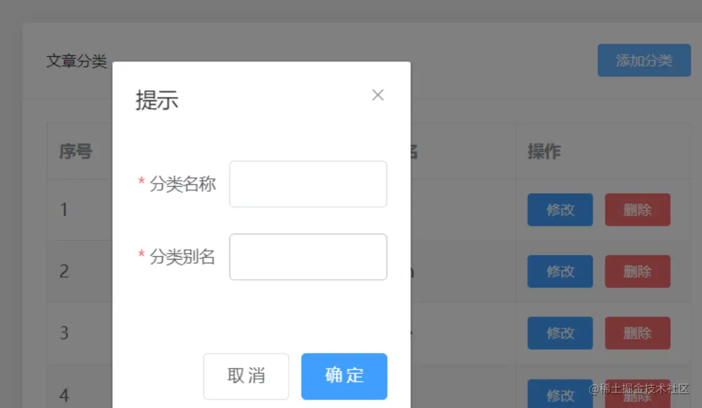This screenshot has height=408, width=702.
Task: Delete row 2 with its 删除 button
Action: tap(638, 271)
